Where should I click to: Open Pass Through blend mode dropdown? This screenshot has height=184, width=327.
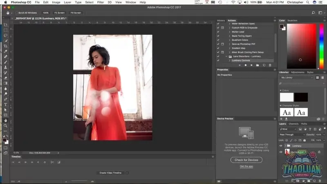[x=292, y=135]
